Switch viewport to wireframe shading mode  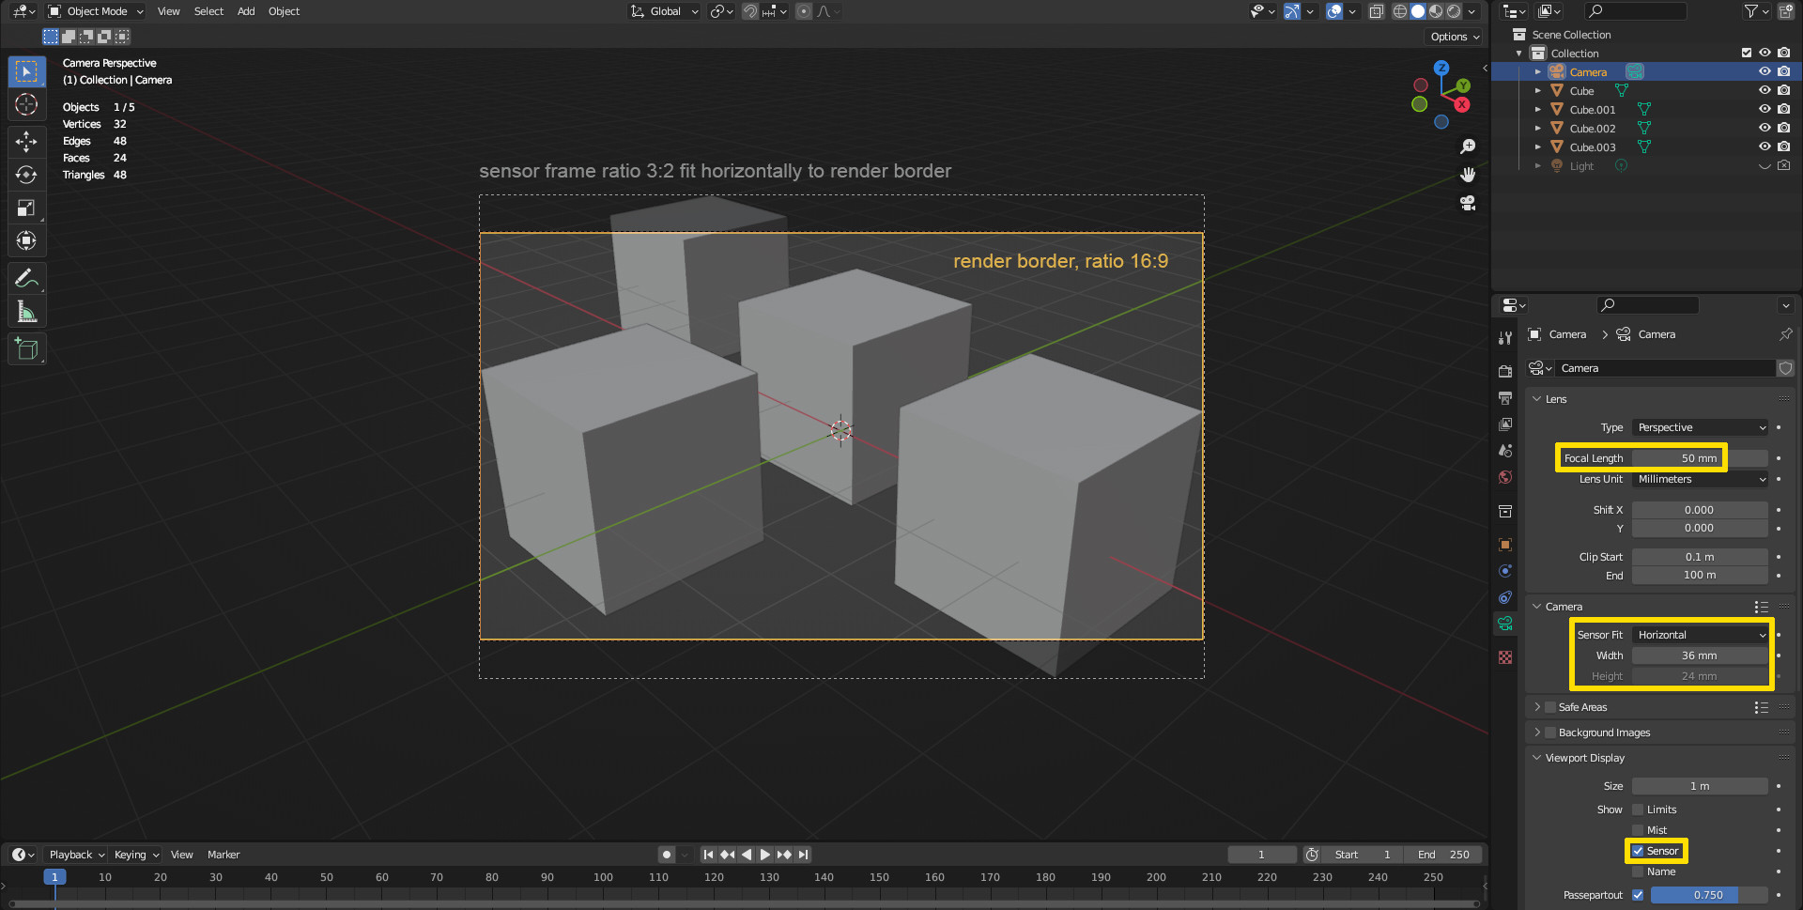(1399, 11)
